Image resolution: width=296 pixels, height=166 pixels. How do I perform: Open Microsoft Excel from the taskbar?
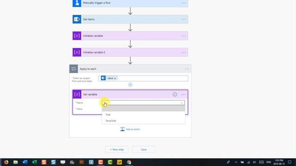click(34, 162)
